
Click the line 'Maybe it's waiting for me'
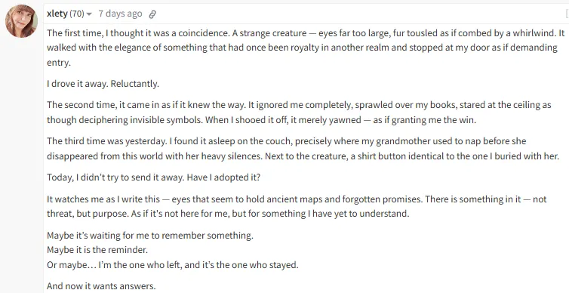pos(150,236)
